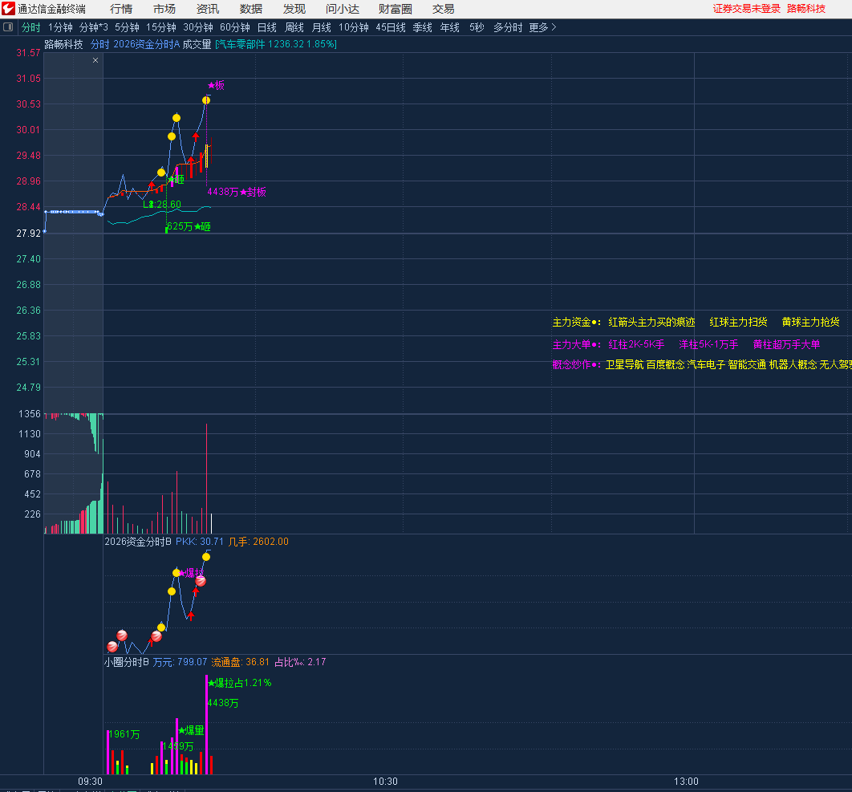Image resolution: width=852 pixels, height=792 pixels.
Task: Click the 证券交易未登录 login link
Action: (746, 9)
